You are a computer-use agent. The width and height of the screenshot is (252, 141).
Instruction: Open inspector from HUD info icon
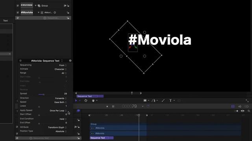tap(70, 61)
